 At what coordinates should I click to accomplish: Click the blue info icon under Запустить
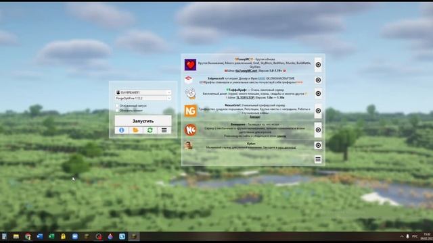pos(122,130)
